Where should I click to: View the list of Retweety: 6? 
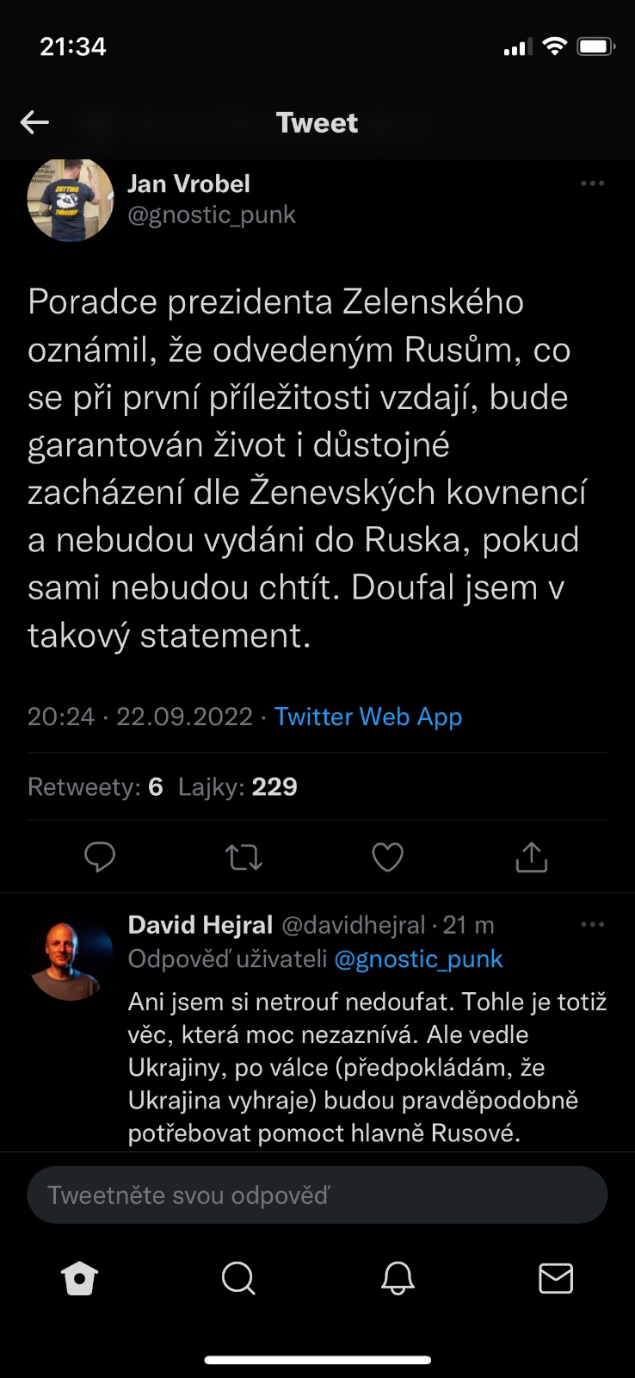click(x=96, y=787)
